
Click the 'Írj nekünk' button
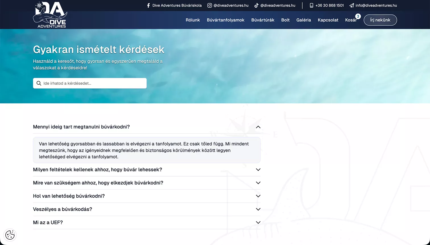(380, 20)
